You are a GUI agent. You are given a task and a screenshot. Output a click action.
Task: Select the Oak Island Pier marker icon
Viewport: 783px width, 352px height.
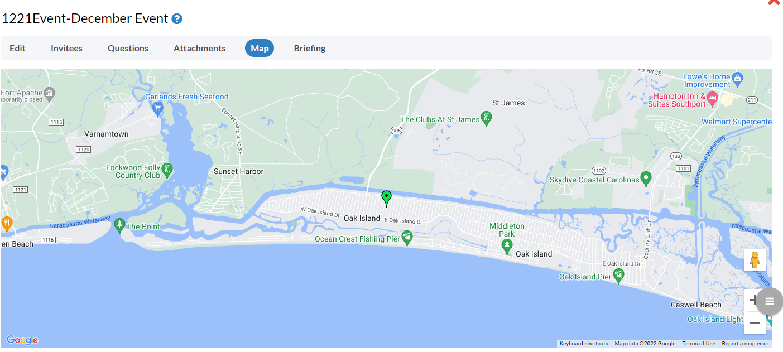click(618, 275)
